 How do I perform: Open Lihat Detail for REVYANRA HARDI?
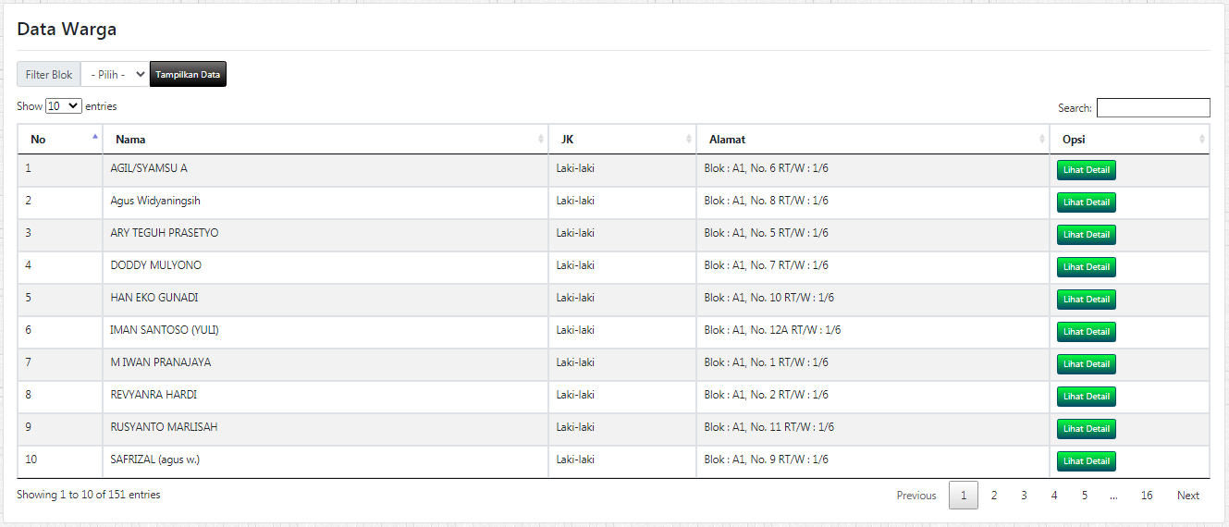click(1087, 397)
